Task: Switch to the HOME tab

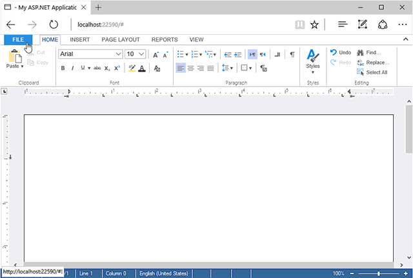Action: pos(50,40)
